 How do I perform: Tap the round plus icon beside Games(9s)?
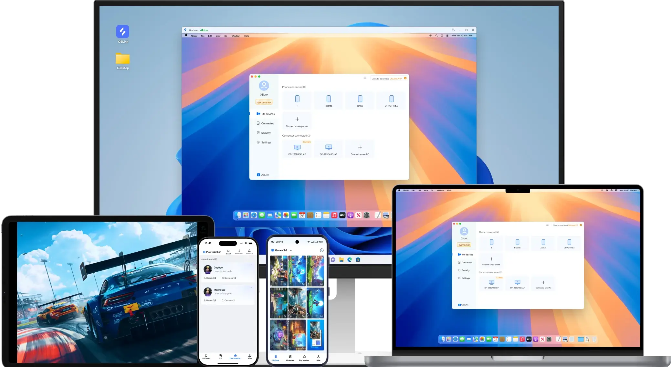click(x=321, y=250)
